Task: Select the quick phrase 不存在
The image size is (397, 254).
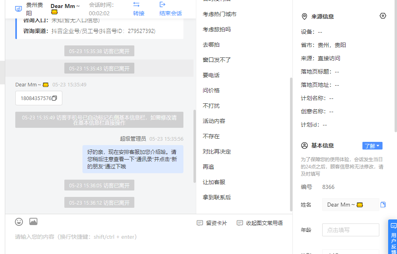Action: pos(211,136)
